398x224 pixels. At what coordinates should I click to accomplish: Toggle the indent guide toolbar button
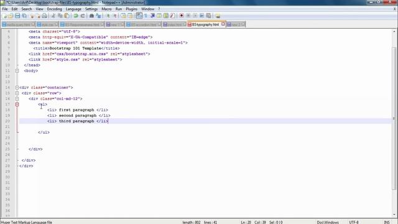[x=152, y=16]
